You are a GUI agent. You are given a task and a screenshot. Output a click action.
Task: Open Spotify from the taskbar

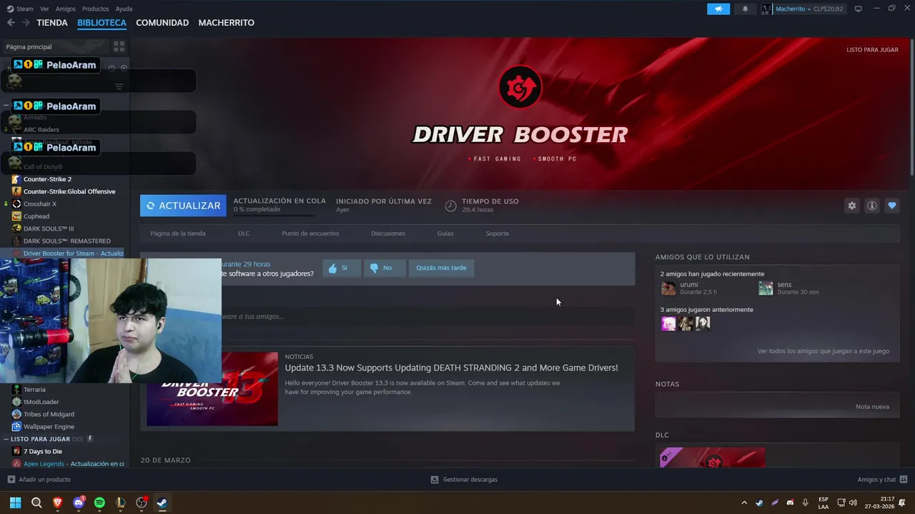(99, 503)
